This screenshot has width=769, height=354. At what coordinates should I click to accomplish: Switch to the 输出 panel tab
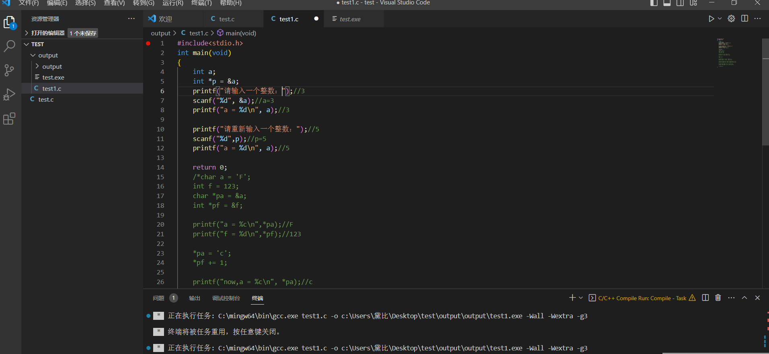click(195, 298)
